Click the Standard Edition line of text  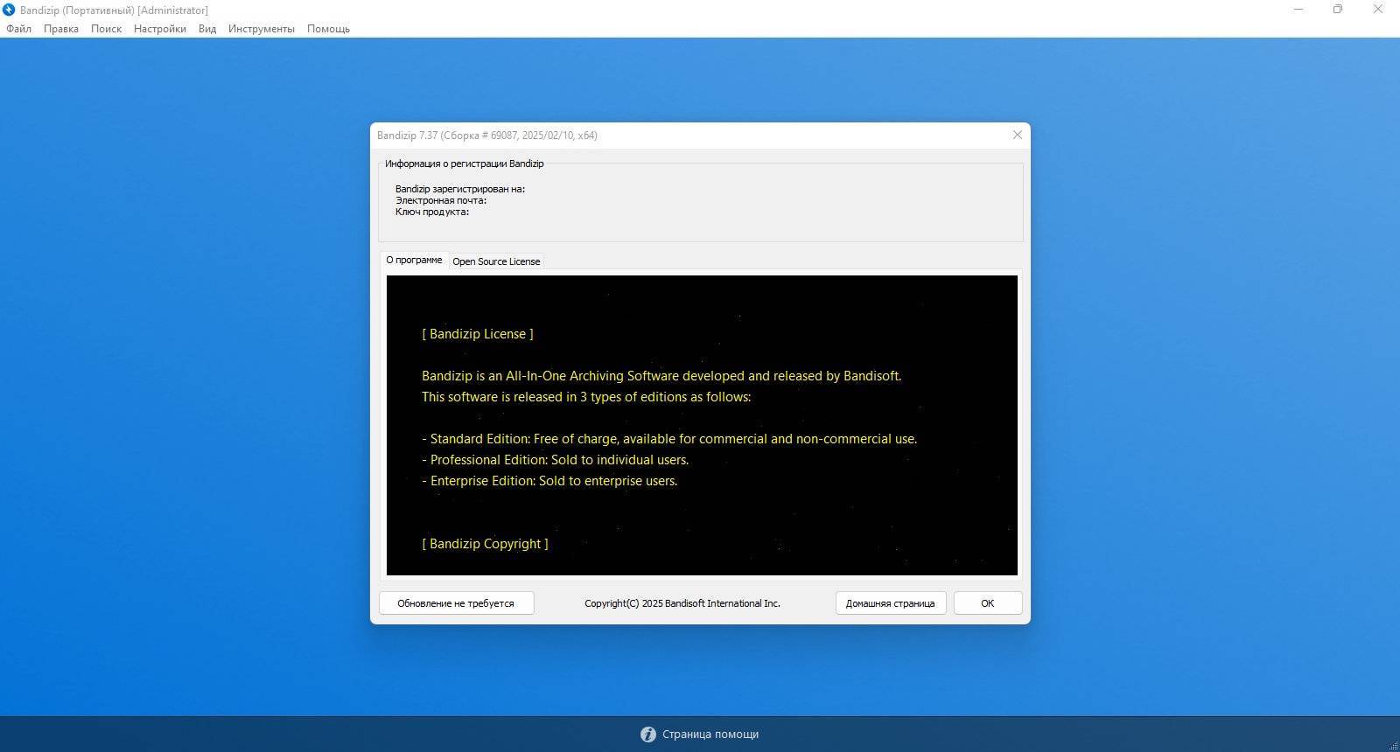click(x=669, y=439)
